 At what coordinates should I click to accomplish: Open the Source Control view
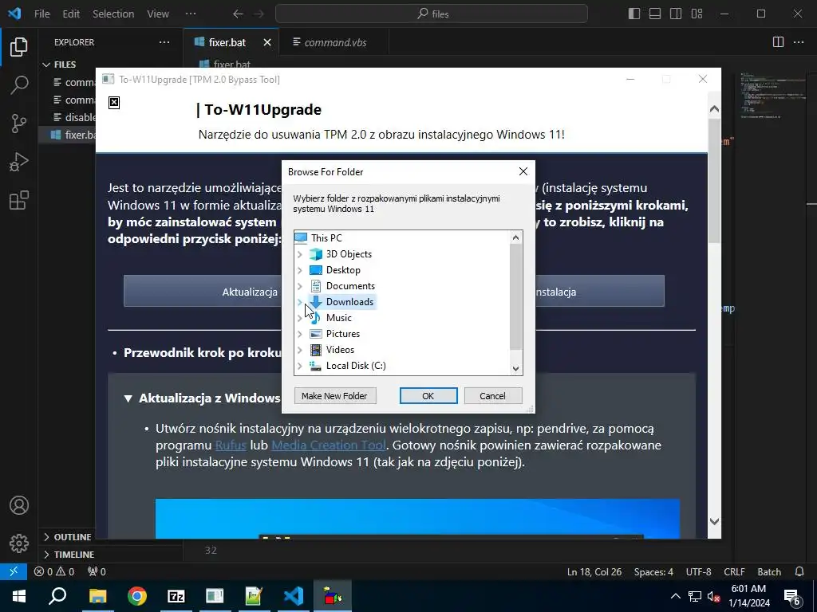[x=19, y=124]
